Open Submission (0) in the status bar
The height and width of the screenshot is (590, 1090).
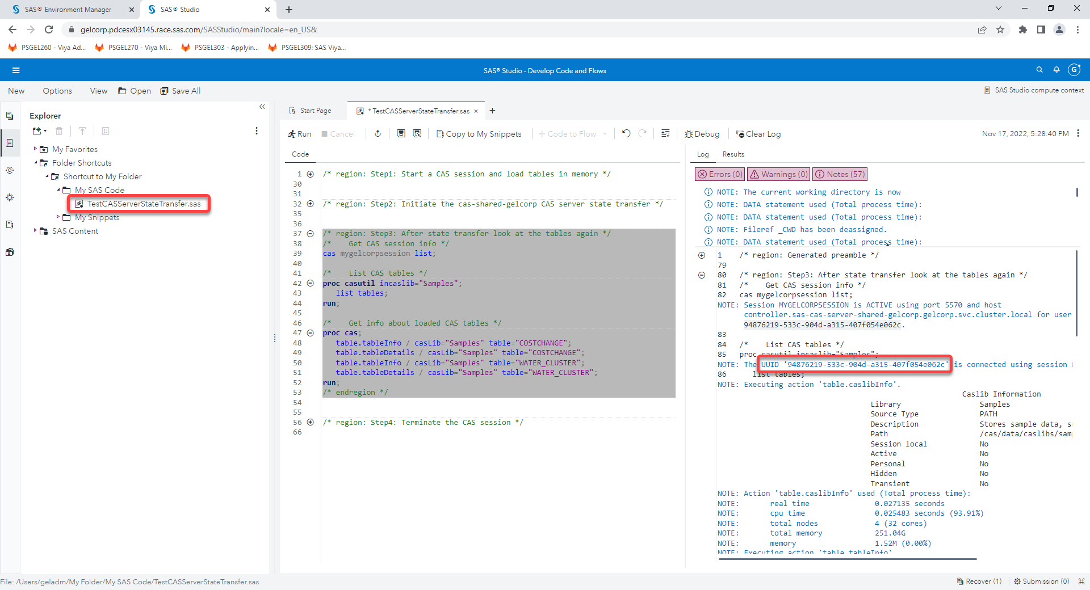click(1042, 581)
